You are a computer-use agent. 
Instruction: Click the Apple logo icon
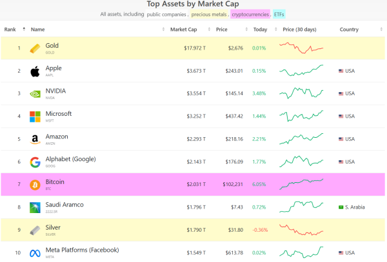pyautogui.click(x=35, y=71)
